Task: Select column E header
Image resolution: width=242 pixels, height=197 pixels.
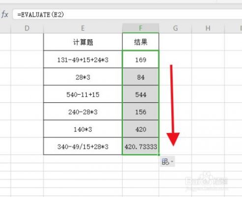Action: [83, 28]
